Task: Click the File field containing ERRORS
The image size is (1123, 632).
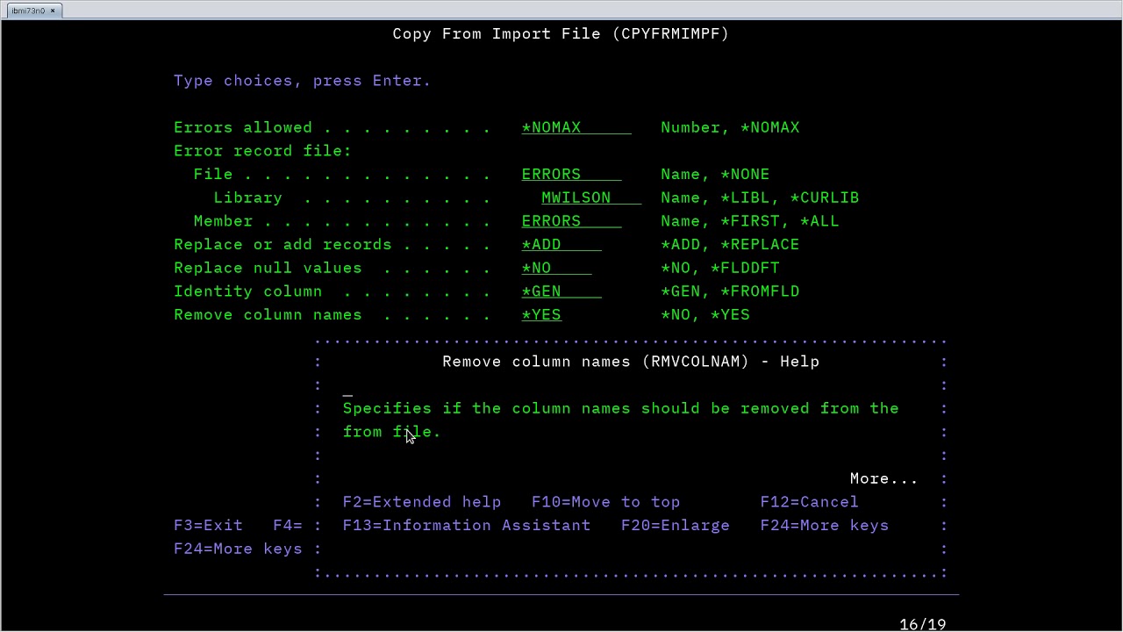Action: tap(571, 175)
